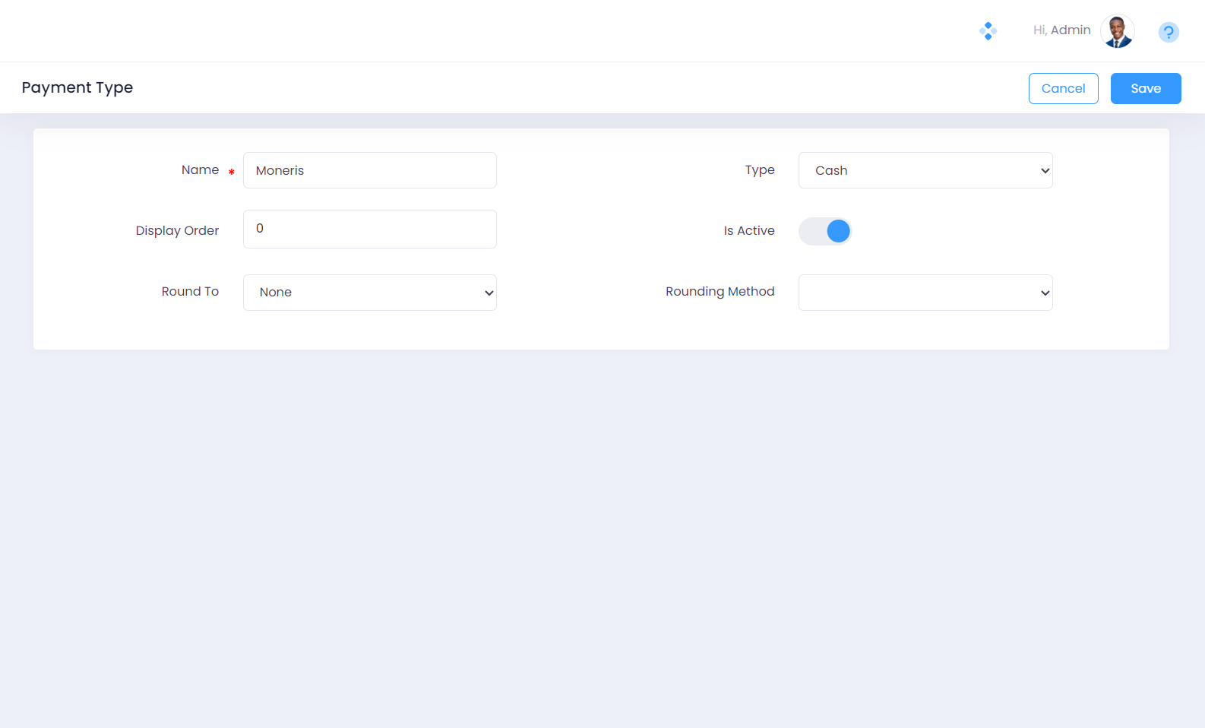
Task: Click the red required asterisk marker
Action: [232, 172]
